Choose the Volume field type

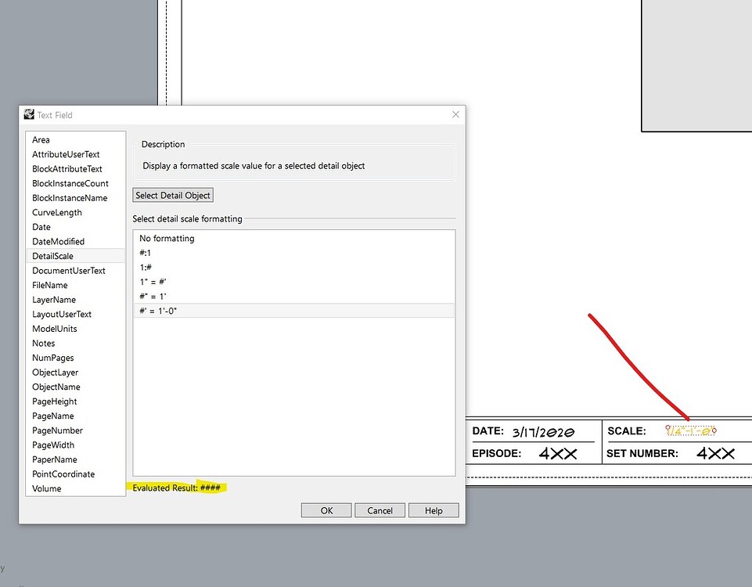point(46,488)
